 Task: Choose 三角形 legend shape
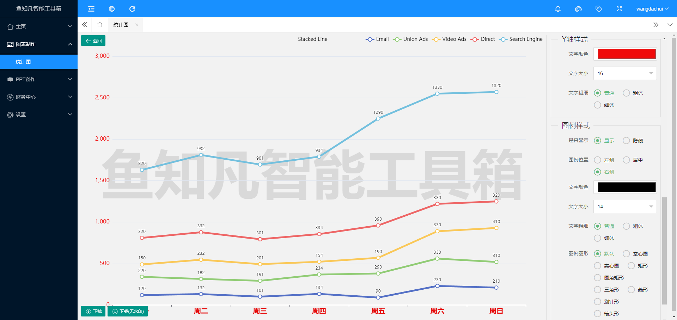(x=606, y=290)
